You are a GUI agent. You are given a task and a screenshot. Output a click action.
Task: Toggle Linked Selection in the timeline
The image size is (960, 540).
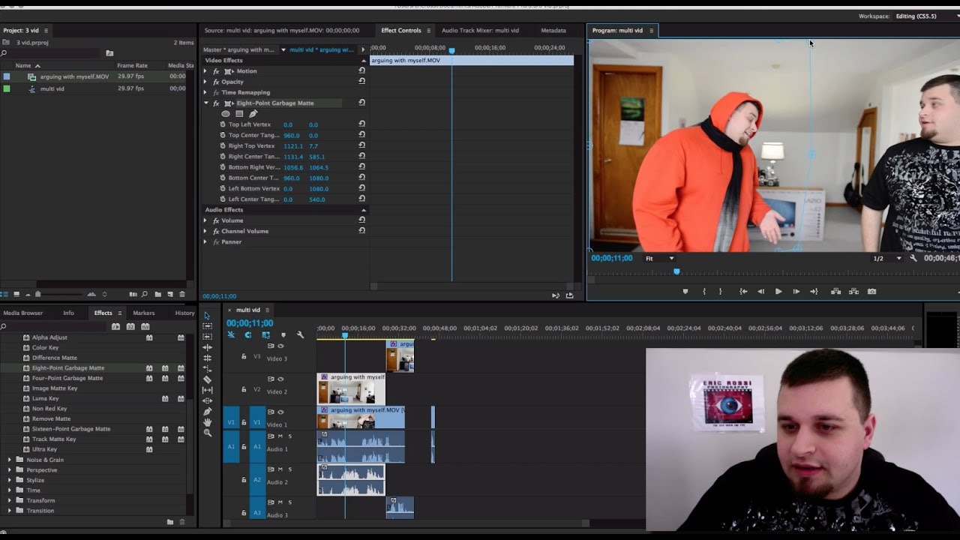[265, 335]
